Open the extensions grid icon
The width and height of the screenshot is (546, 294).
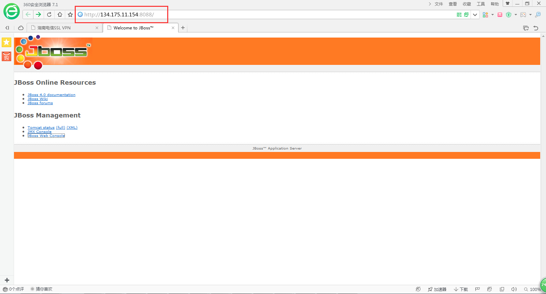click(485, 15)
